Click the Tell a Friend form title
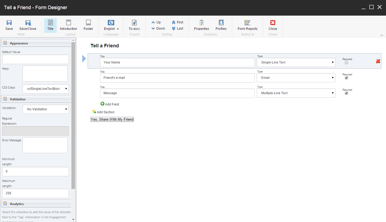This screenshot has width=386, height=222. click(x=105, y=46)
